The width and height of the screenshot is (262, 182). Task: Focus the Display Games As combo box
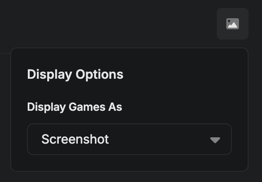pos(129,139)
